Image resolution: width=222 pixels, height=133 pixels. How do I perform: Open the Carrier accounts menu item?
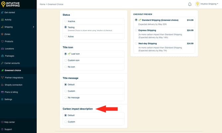click(12, 63)
